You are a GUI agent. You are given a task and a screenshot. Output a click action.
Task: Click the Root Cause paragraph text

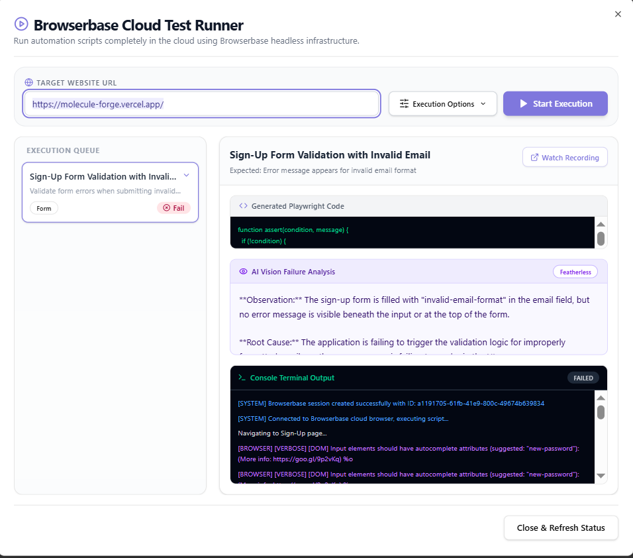(402, 342)
